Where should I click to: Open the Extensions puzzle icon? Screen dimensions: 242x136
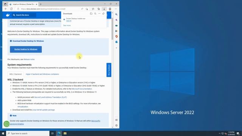(x=93, y=9)
